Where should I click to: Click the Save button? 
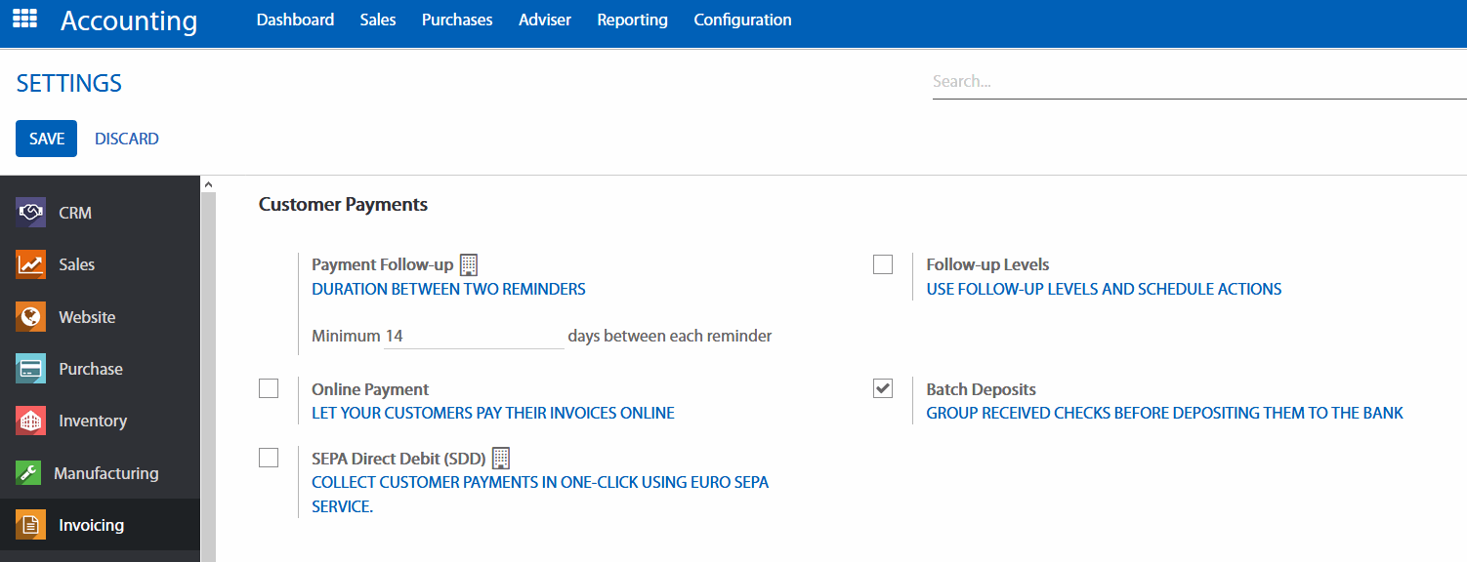(x=46, y=139)
